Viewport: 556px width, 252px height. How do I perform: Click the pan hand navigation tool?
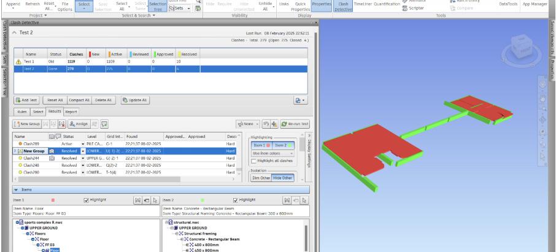click(x=542, y=99)
